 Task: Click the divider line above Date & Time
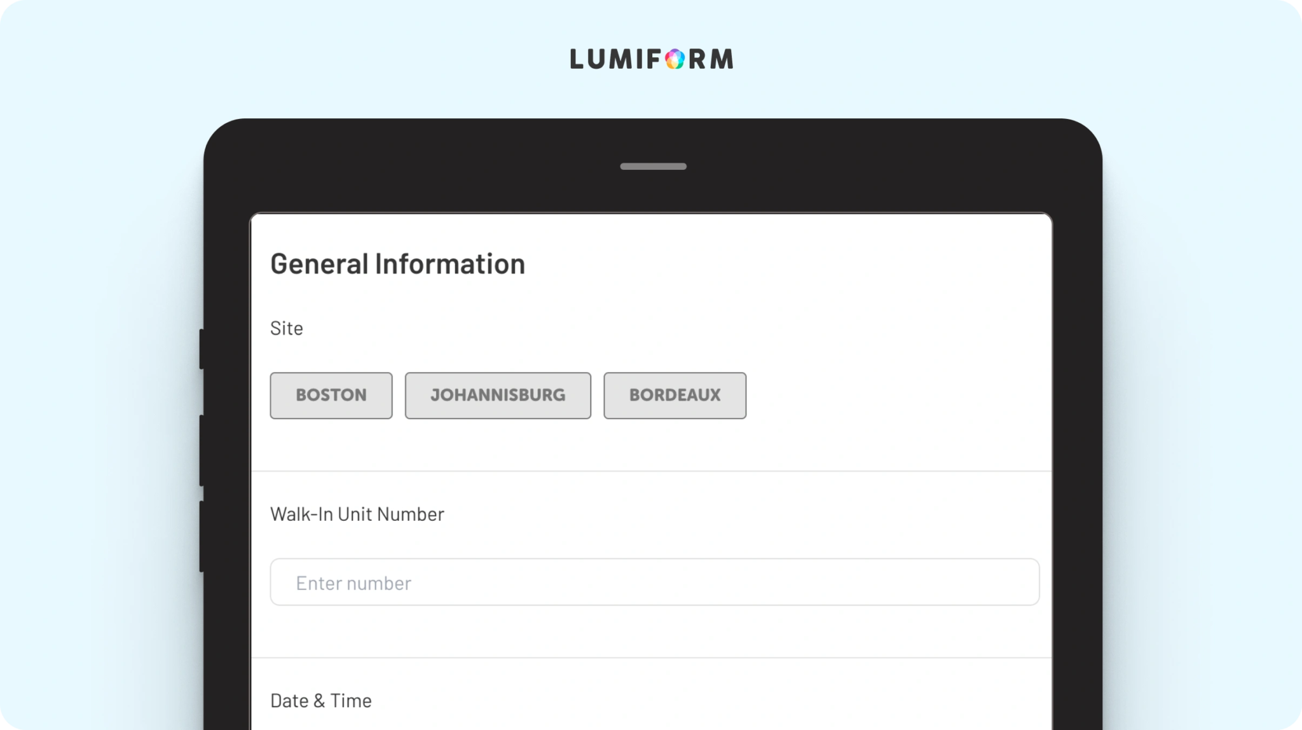tap(652, 658)
